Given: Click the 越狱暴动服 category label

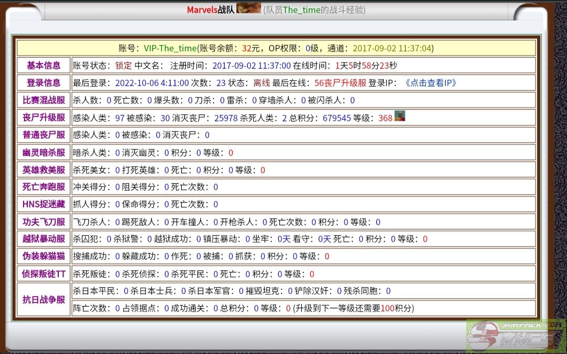Looking at the screenshot, I should 44,239.
